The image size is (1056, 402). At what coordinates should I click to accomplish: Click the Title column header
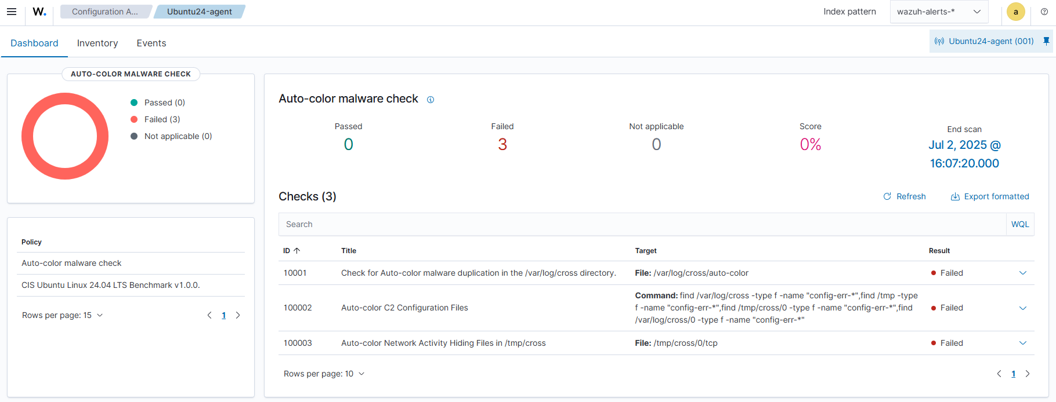click(x=349, y=251)
